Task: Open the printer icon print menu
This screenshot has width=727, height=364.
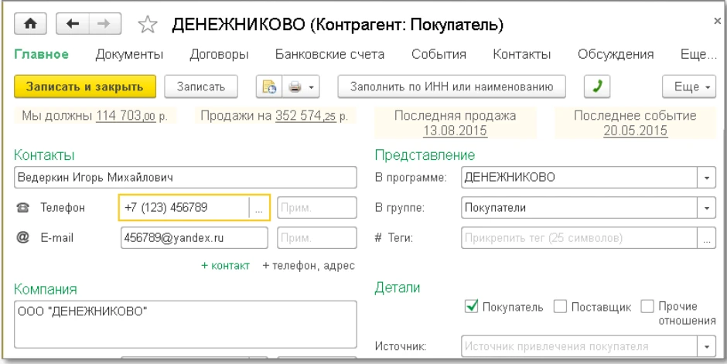Action: pos(301,87)
